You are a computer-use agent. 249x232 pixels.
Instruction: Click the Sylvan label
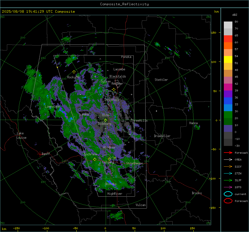click(x=106, y=81)
